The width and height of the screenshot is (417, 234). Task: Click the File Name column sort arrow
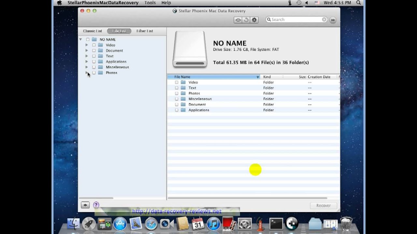[258, 77]
